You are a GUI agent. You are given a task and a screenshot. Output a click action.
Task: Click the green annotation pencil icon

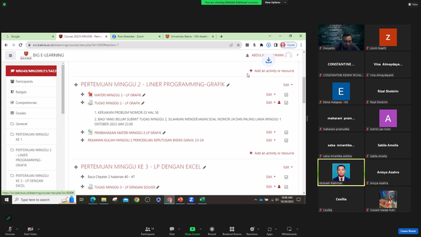point(9,218)
